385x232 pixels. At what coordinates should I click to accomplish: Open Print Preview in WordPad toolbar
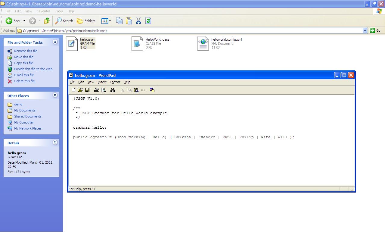click(x=104, y=90)
